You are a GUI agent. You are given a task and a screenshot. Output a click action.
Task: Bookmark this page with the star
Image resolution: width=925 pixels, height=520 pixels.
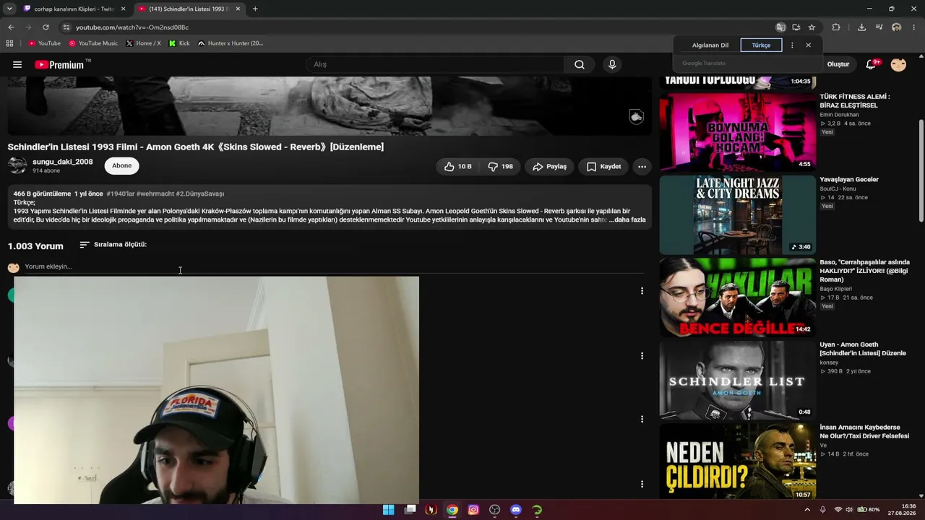(x=812, y=27)
